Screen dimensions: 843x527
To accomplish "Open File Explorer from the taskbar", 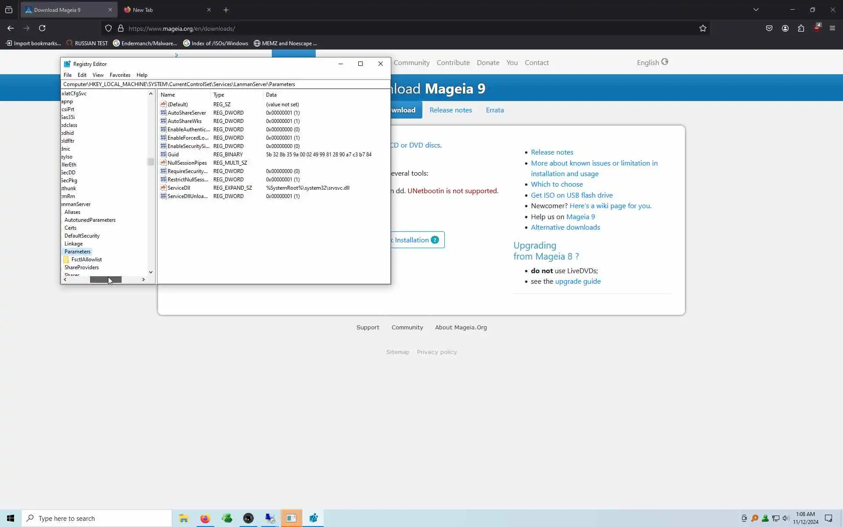I will pos(184,519).
